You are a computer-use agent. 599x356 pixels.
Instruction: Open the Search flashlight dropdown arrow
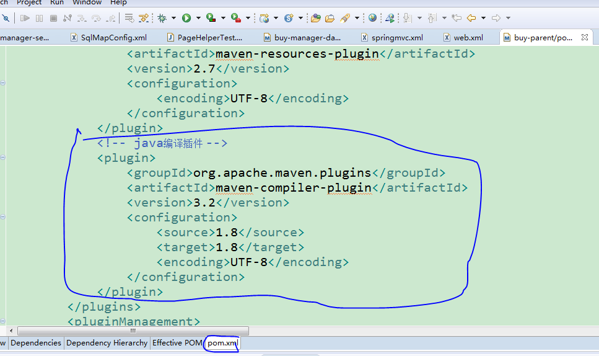pos(357,18)
